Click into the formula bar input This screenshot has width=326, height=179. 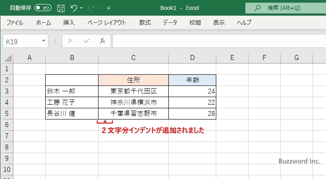[x=219, y=41]
